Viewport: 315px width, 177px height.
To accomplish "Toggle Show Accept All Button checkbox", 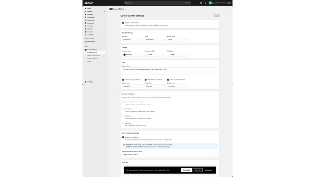I will click(123, 80).
